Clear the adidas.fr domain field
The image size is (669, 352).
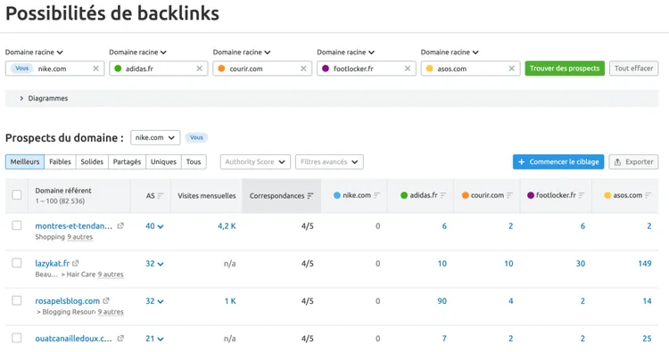199,69
